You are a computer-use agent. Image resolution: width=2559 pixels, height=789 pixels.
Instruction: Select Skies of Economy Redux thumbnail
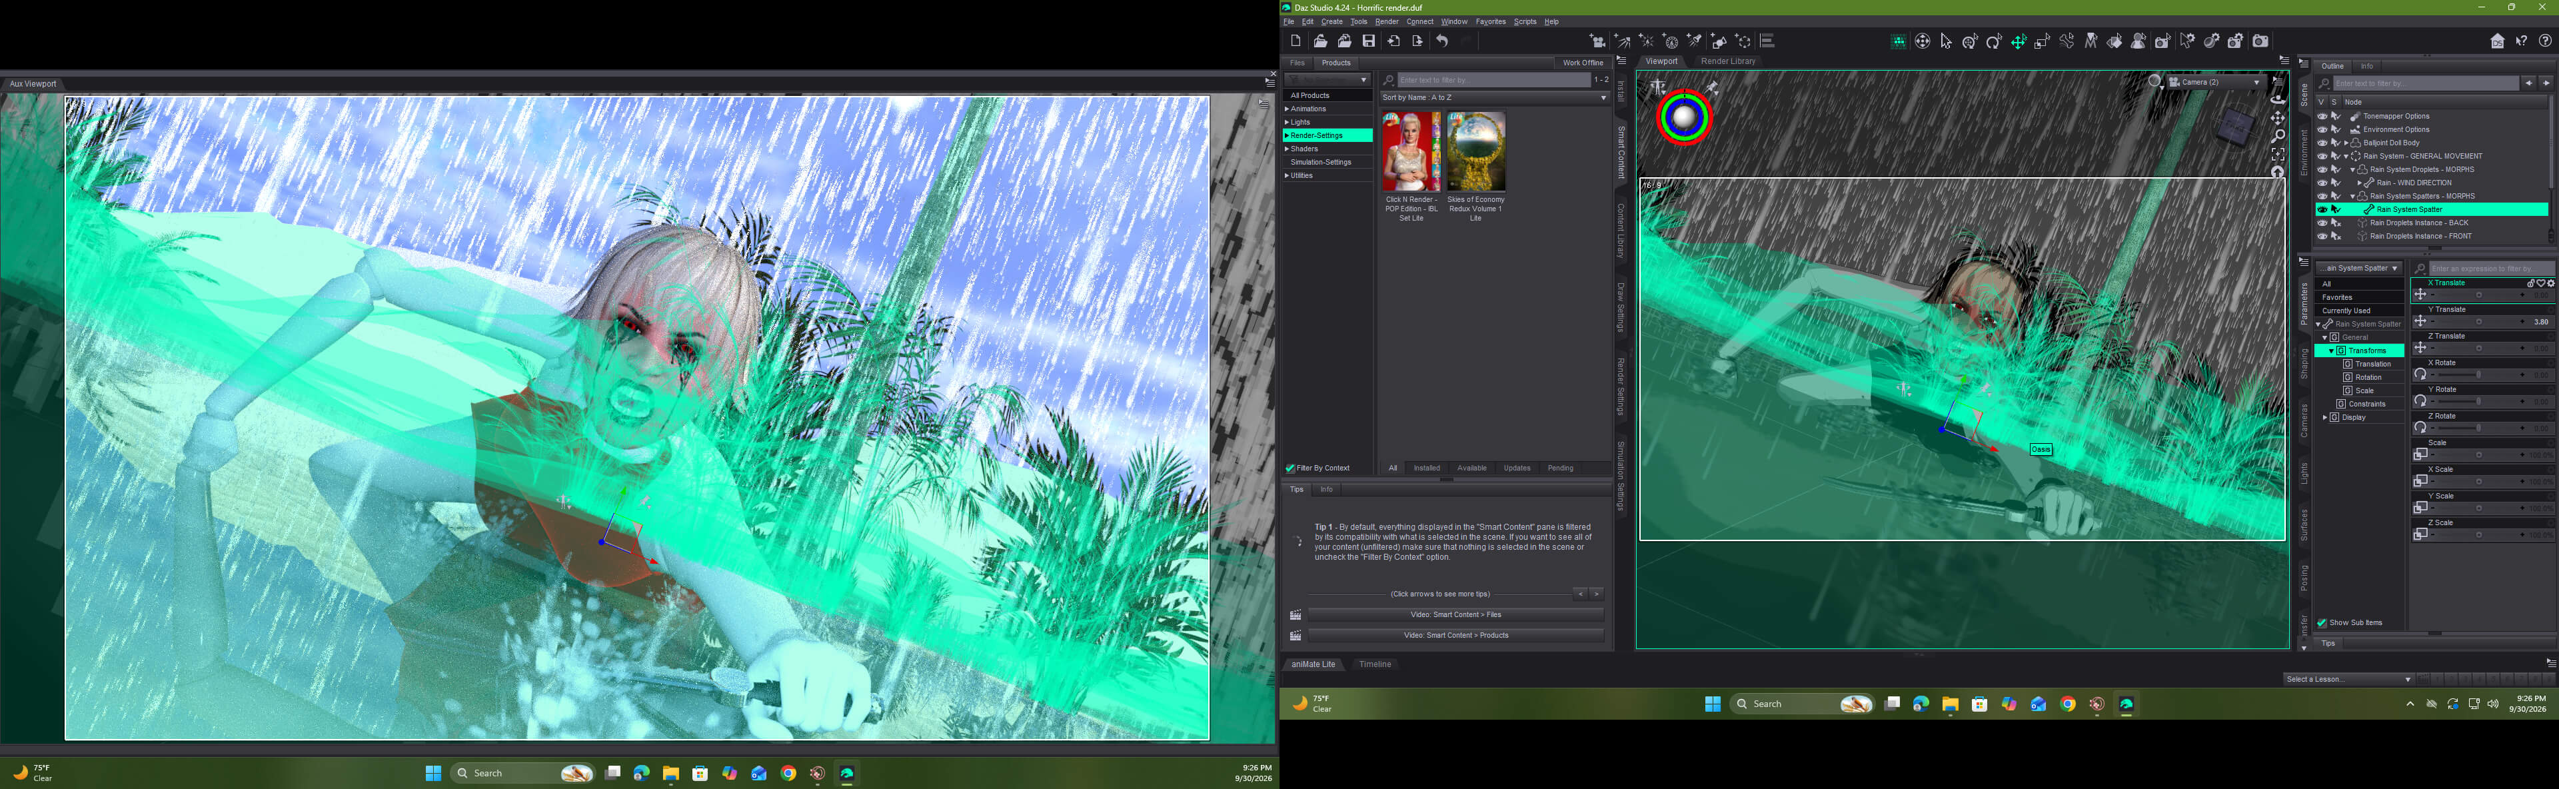[1475, 151]
